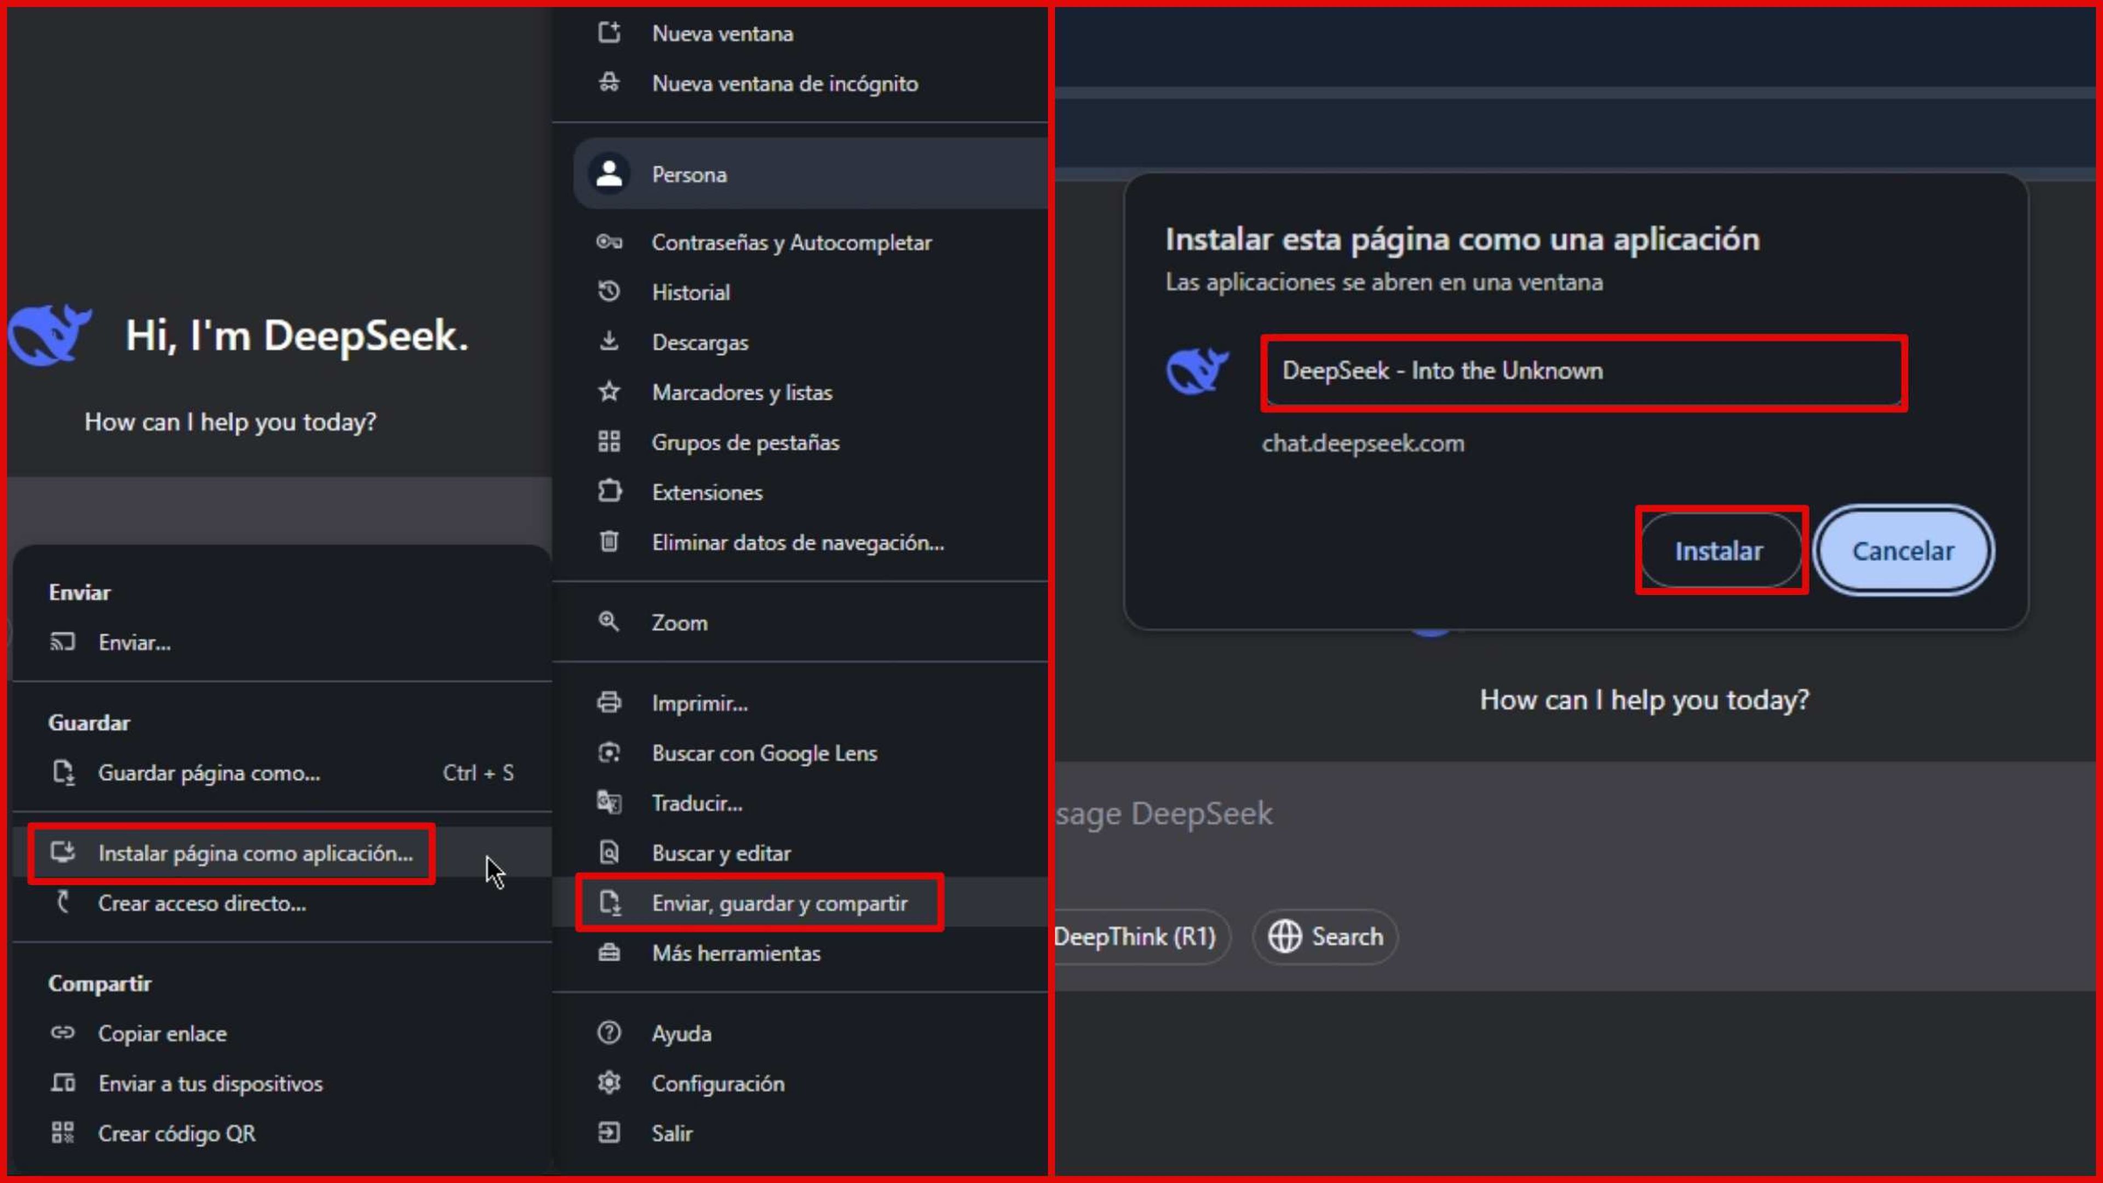Choose Enviar a tus dispositivos
Image resolution: width=2103 pixels, height=1183 pixels.
281,1083
